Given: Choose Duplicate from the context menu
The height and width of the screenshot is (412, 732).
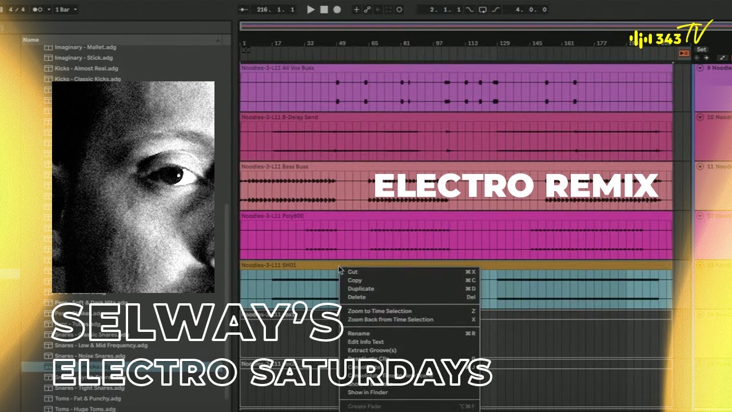Looking at the screenshot, I should pyautogui.click(x=409, y=289).
